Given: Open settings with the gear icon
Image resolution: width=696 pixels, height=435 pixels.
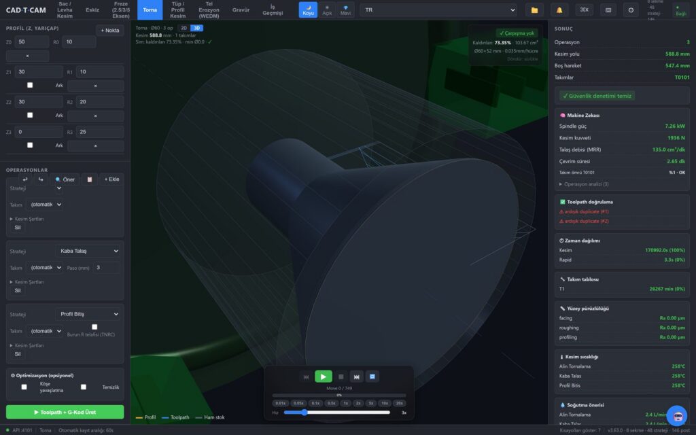Looking at the screenshot, I should point(631,10).
